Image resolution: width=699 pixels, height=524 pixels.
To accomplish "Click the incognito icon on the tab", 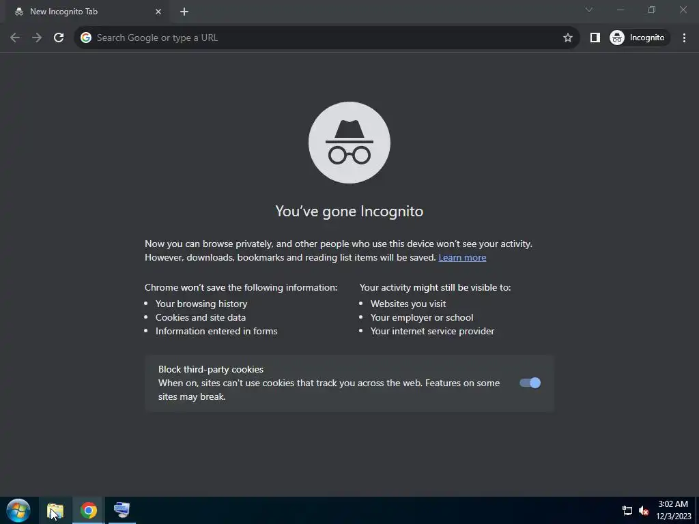I will [x=18, y=12].
